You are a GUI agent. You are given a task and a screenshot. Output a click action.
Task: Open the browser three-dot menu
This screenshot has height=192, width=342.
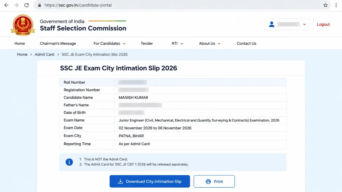(x=336, y=5)
